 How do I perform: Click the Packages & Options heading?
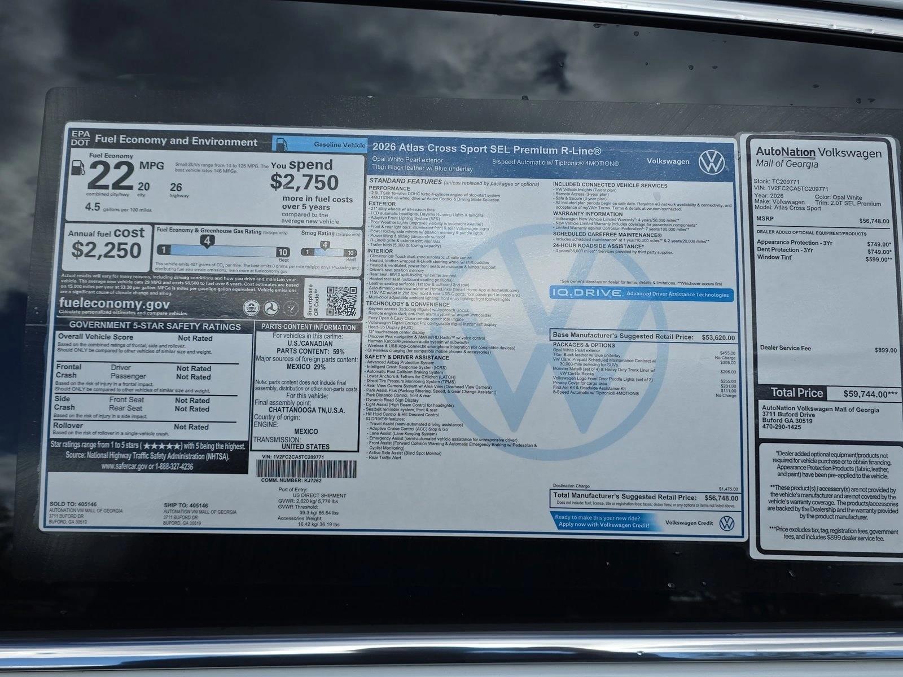(584, 345)
